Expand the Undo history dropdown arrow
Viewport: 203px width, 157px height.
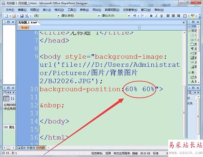point(138,16)
